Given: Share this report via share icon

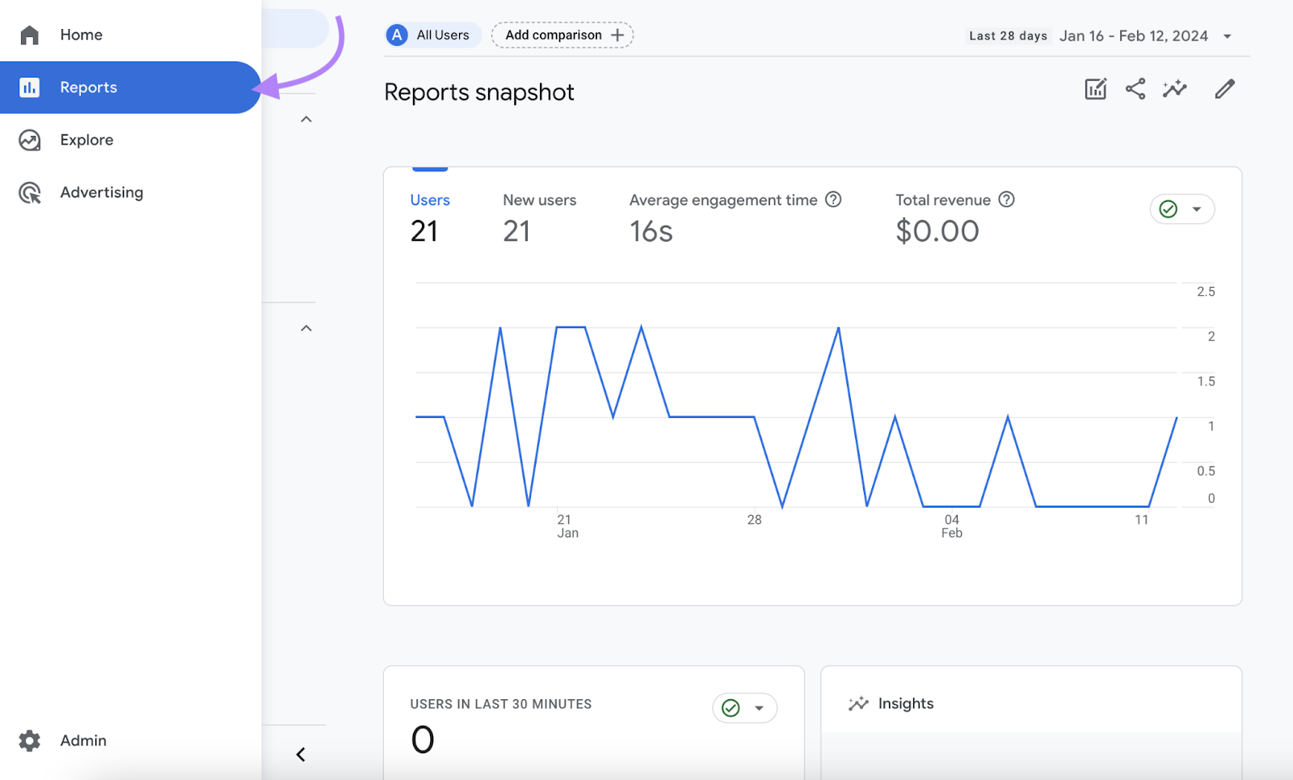Looking at the screenshot, I should pyautogui.click(x=1135, y=89).
